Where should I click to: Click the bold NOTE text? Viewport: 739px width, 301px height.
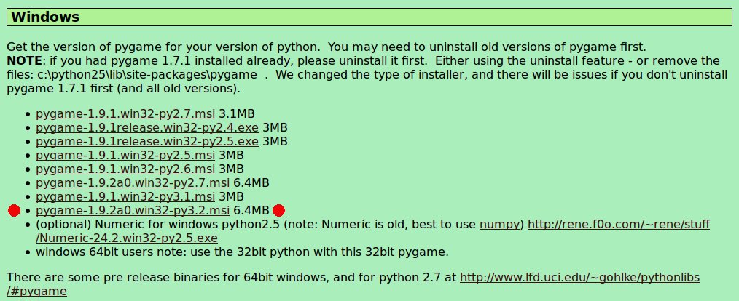click(23, 60)
